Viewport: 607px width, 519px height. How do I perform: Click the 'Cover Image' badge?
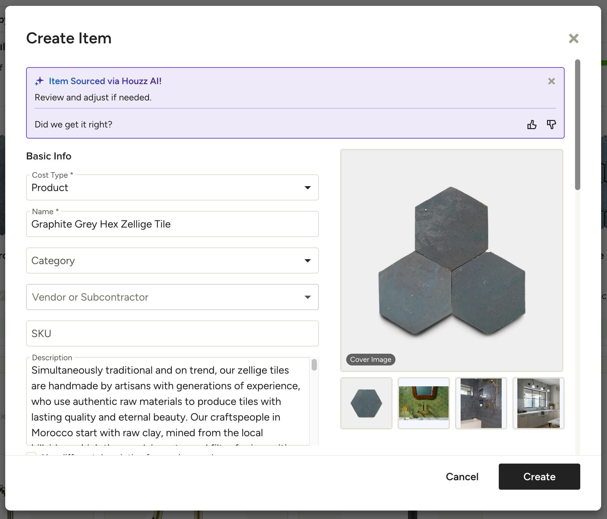point(371,360)
